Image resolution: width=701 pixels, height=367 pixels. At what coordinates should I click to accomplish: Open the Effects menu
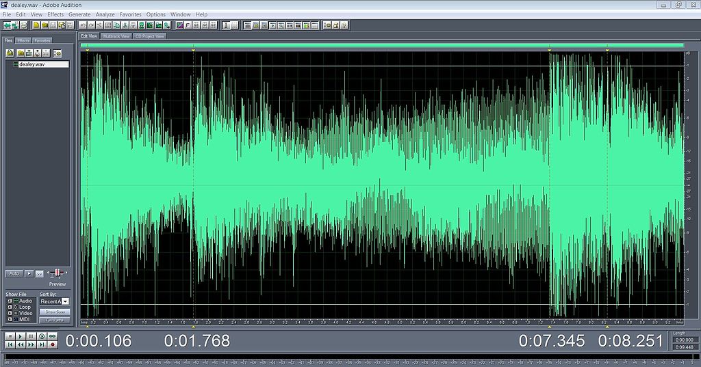[55, 14]
